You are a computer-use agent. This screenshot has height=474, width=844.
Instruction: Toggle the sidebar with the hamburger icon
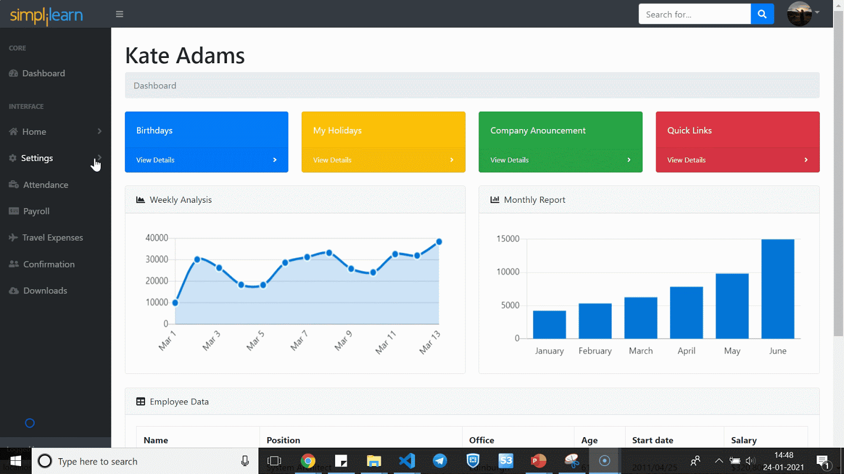pyautogui.click(x=120, y=14)
